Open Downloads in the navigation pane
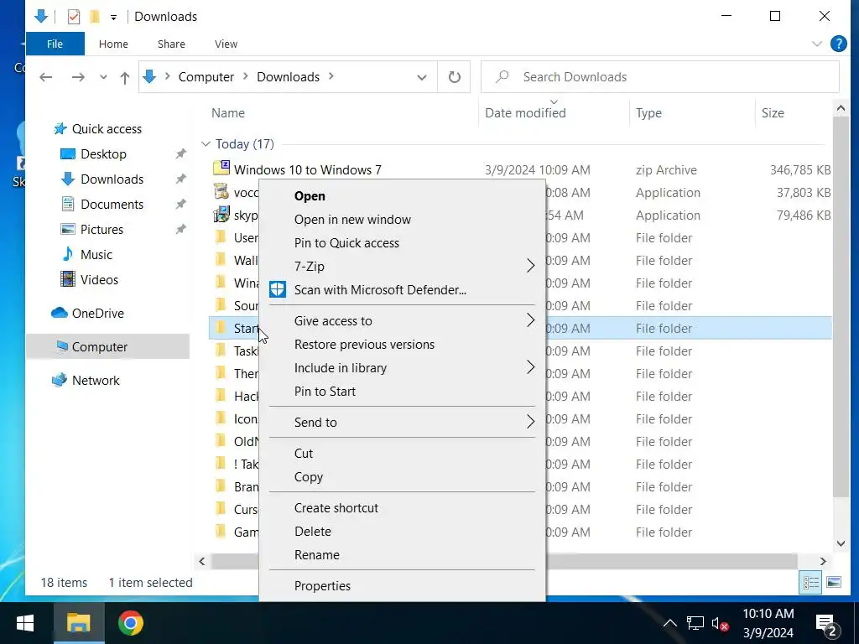The height and width of the screenshot is (644, 859). point(112,179)
